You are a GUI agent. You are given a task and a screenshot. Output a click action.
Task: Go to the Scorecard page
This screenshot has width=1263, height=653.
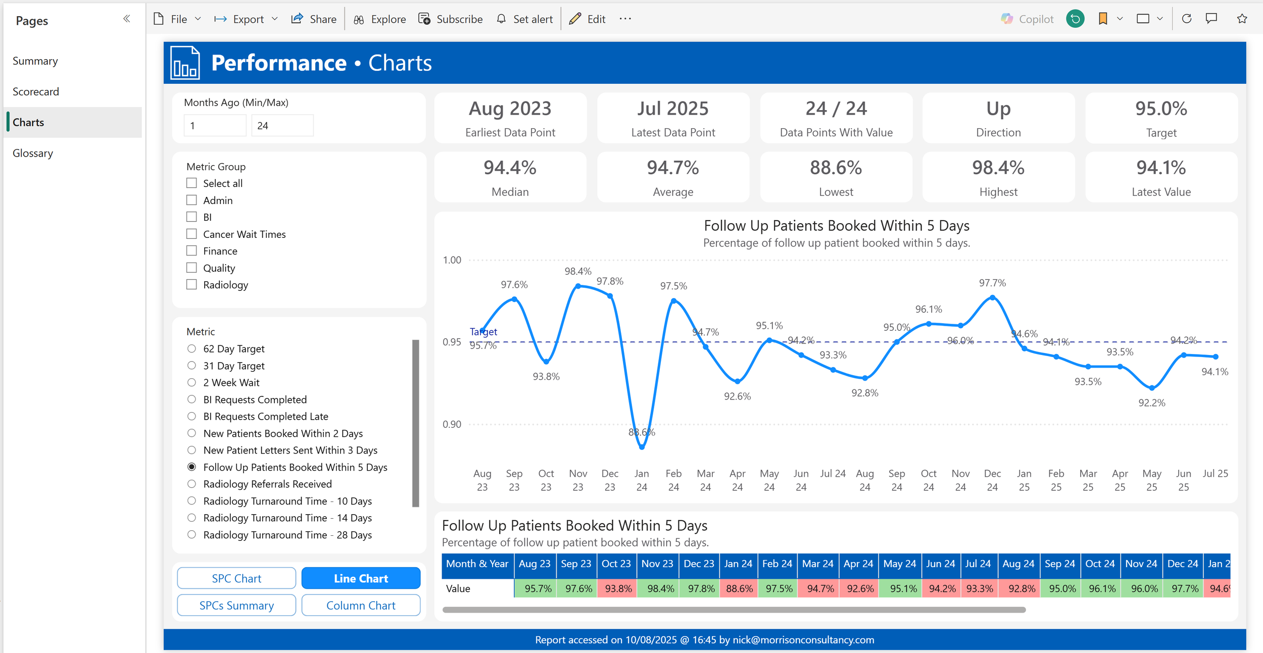(x=36, y=92)
